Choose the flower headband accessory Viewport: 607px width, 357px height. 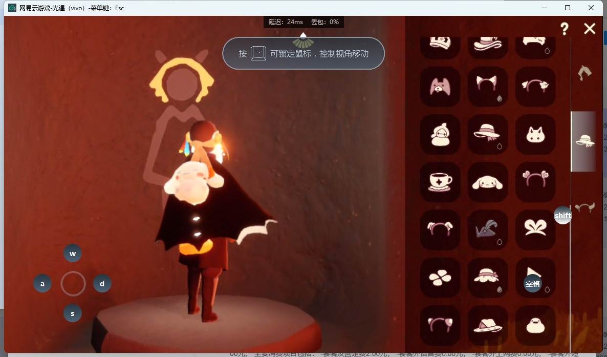point(535,87)
